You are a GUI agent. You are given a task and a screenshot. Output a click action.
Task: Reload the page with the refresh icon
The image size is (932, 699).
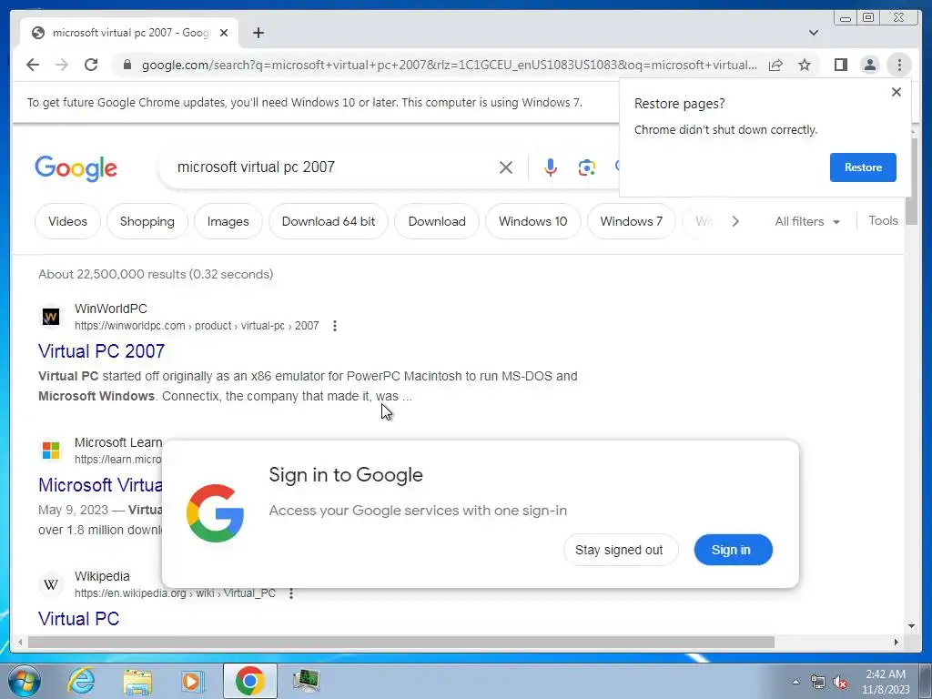tap(91, 65)
